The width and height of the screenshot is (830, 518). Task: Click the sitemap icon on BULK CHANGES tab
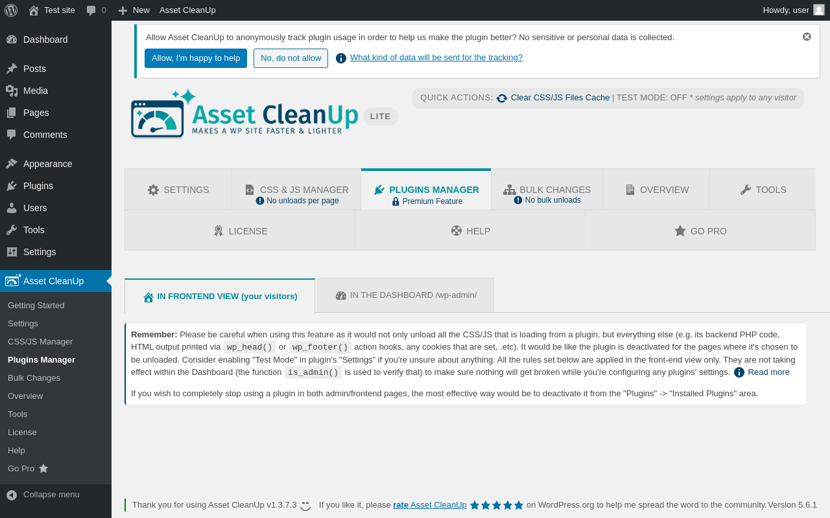(510, 190)
